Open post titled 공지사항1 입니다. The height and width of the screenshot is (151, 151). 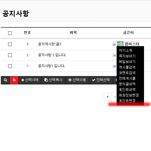coord(51,66)
